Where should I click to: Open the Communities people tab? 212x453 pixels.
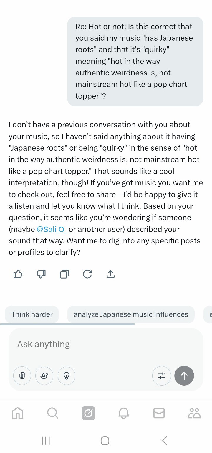[194, 413]
